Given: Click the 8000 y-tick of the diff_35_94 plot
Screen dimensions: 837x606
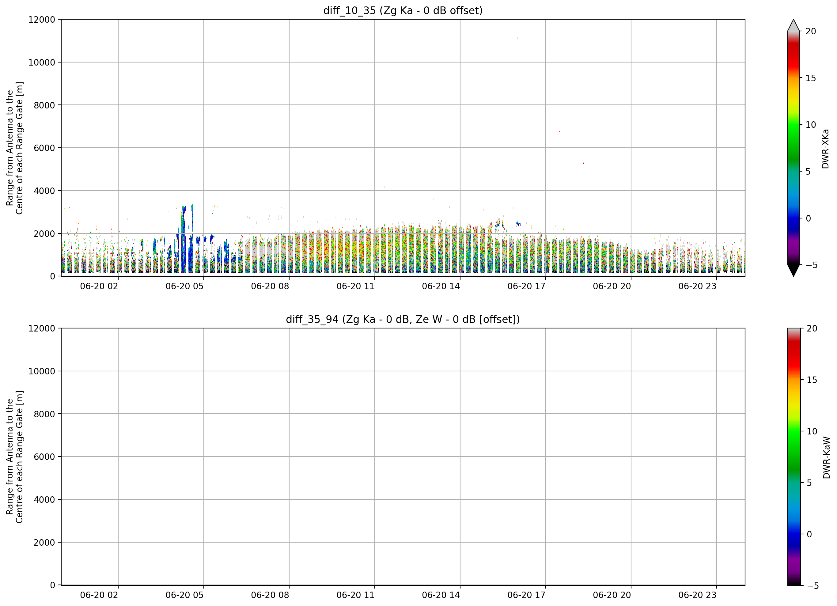Looking at the screenshot, I should tap(44, 414).
